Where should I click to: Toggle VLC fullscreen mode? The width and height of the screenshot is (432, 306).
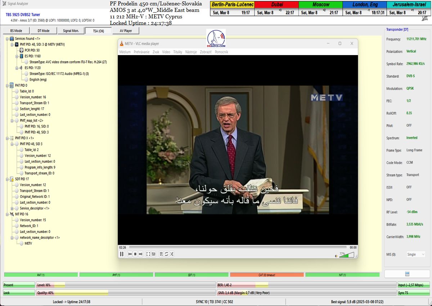[148, 254]
